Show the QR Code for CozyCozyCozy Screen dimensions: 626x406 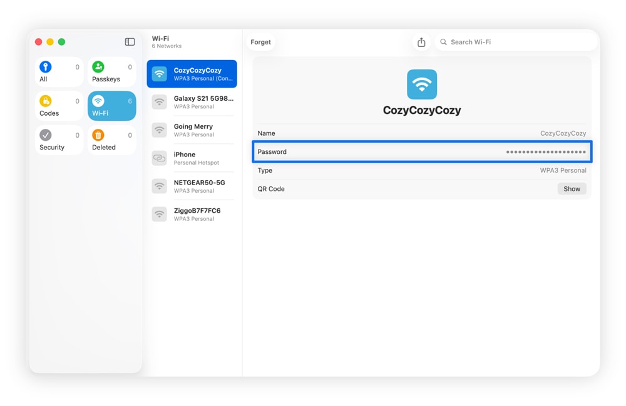572,188
